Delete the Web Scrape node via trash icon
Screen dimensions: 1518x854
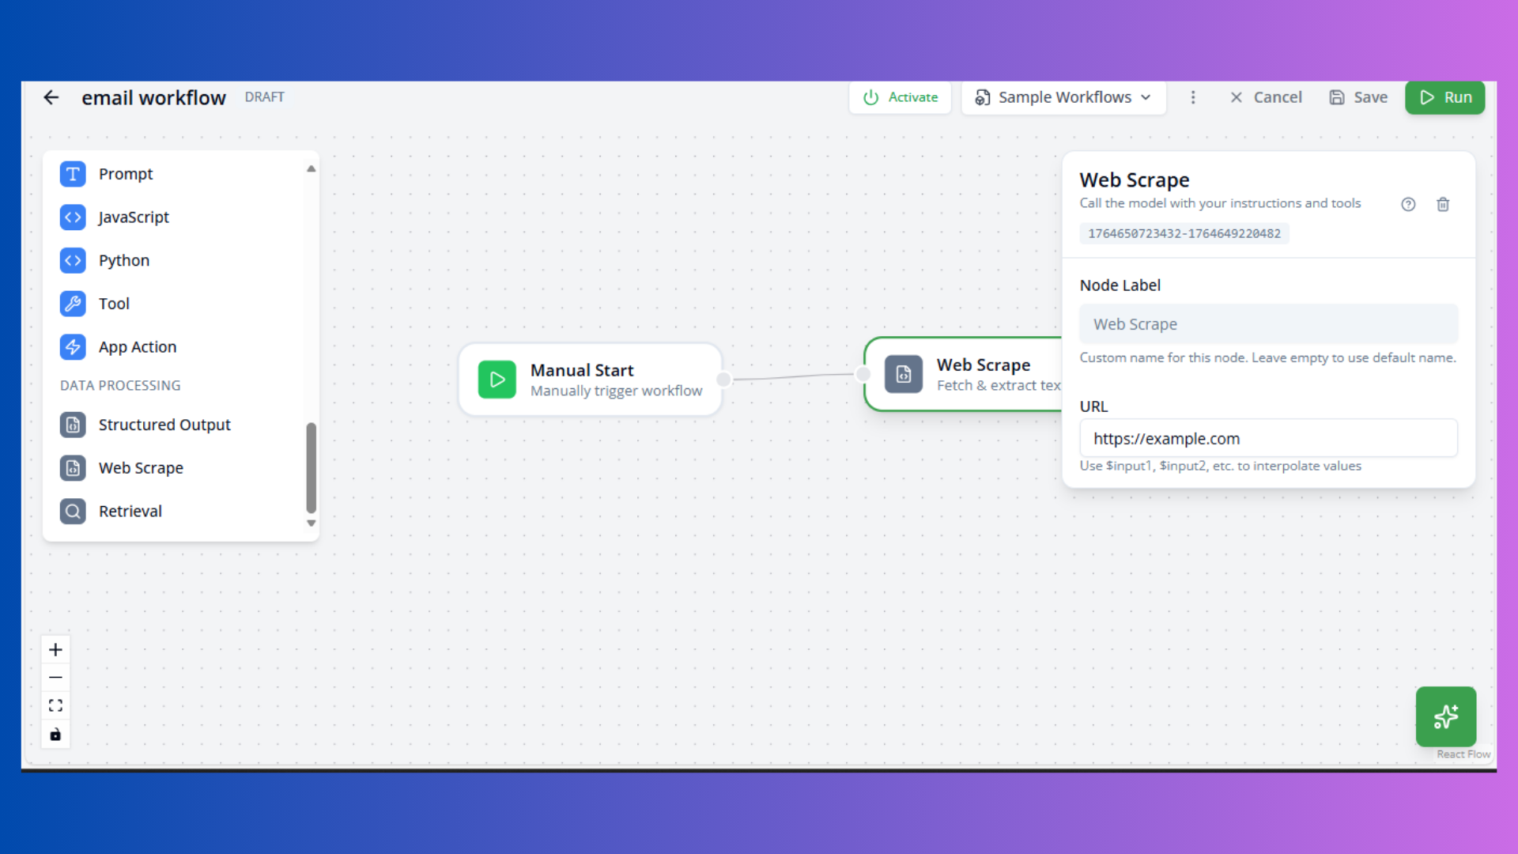click(x=1443, y=204)
